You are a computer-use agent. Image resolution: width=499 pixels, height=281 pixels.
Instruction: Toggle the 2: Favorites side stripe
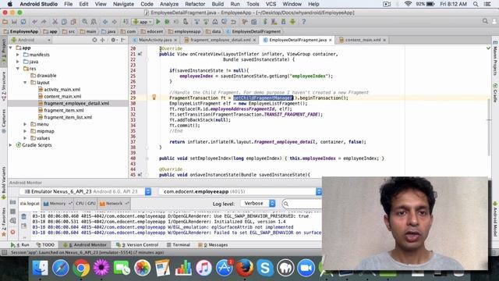[x=3, y=222]
